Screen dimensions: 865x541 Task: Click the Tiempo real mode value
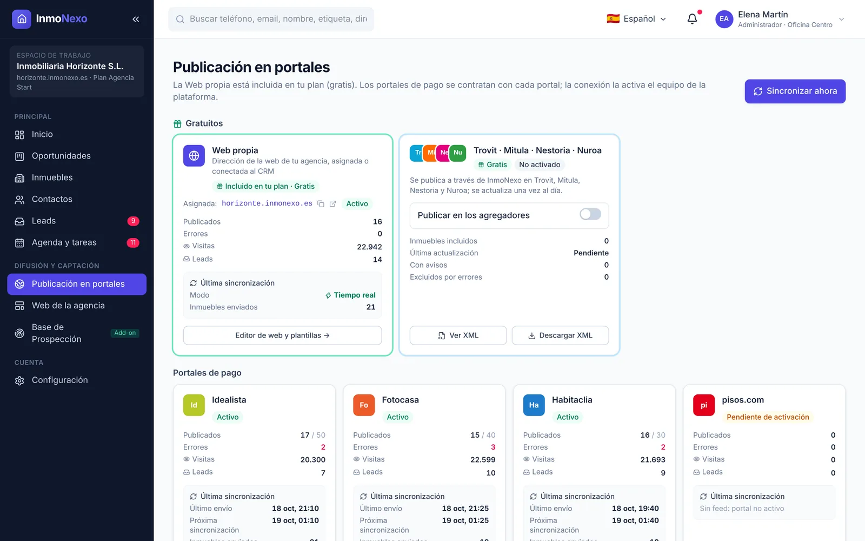click(350, 295)
